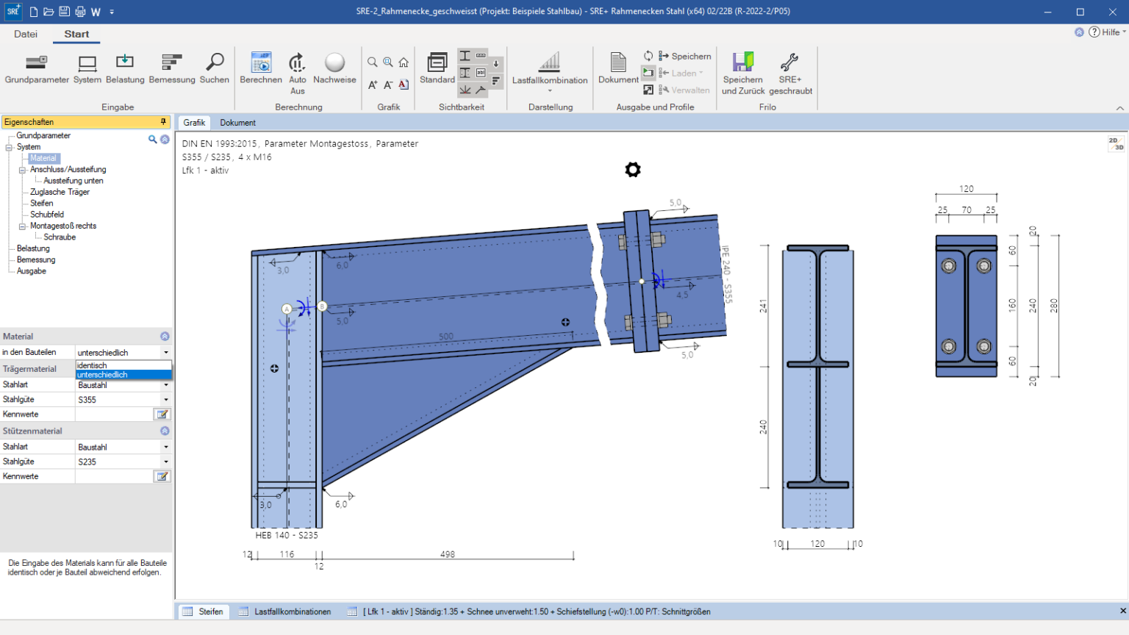
Task: Select Schubfeld in the properties tree
Action: point(47,215)
